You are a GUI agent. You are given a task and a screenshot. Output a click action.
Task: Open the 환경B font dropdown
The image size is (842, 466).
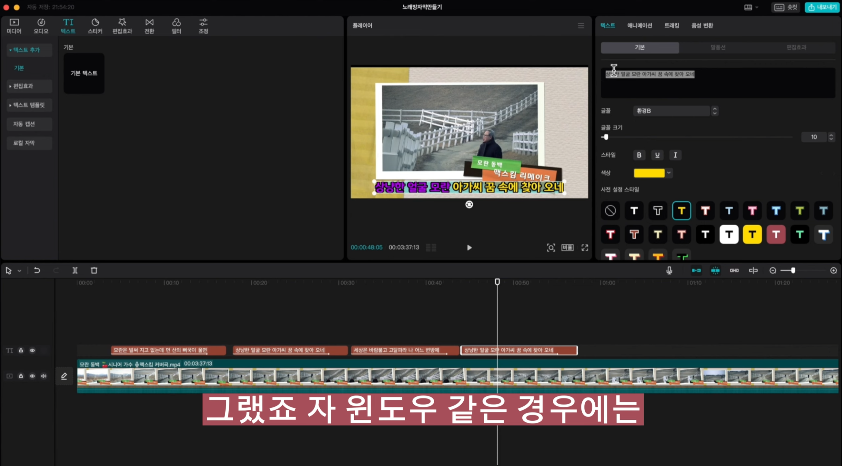click(x=672, y=111)
